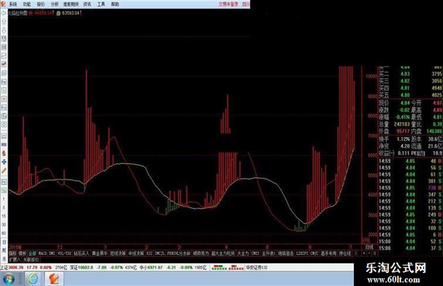Image resolution: width=443 pixels, height=286 pixels.
Task: Click the candlestick chart icon in the left toolbar
Action: tap(4, 64)
